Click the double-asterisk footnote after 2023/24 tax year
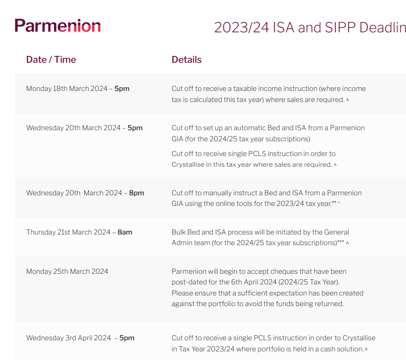Screen dimensions: 406x362 point(334,203)
